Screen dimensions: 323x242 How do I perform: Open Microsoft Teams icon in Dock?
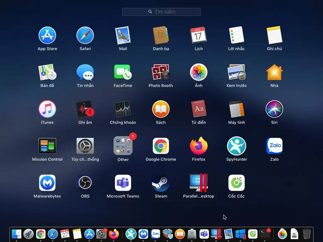[x=204, y=234]
